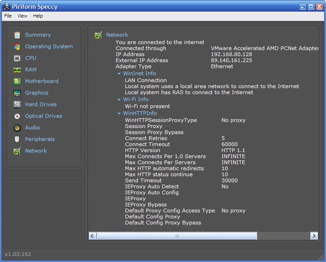Open the Audio section
This screenshot has width=326, height=262.
[32, 127]
